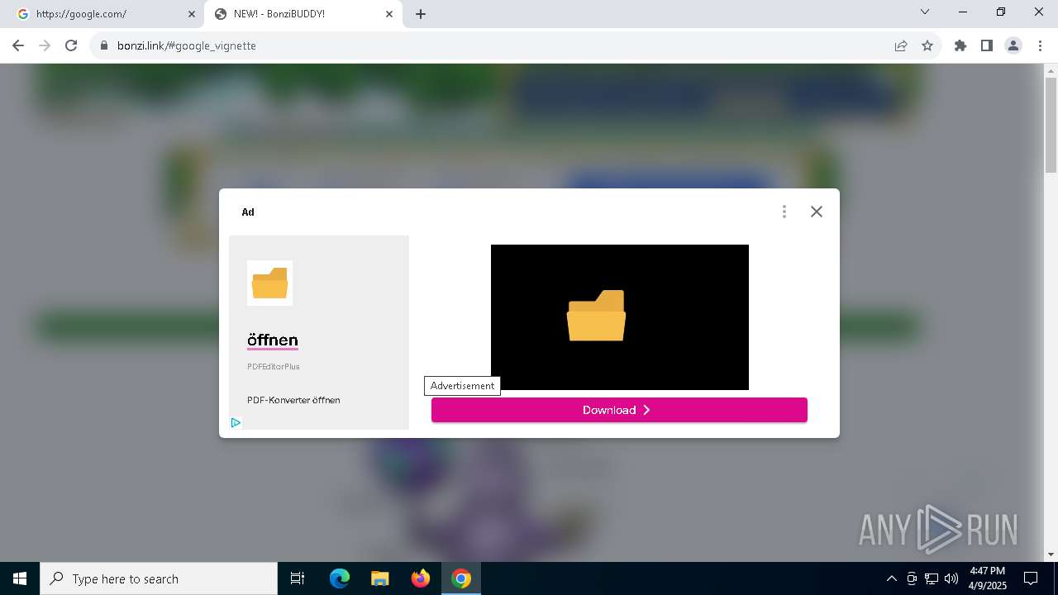Open the Chrome profile avatar
The height and width of the screenshot is (595, 1058).
tap(1013, 45)
